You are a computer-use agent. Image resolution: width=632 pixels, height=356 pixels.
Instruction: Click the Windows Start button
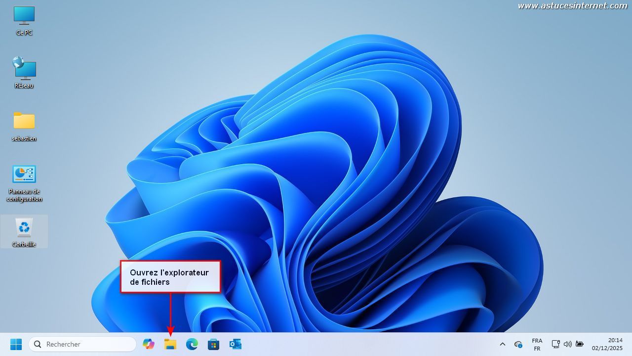click(16, 344)
